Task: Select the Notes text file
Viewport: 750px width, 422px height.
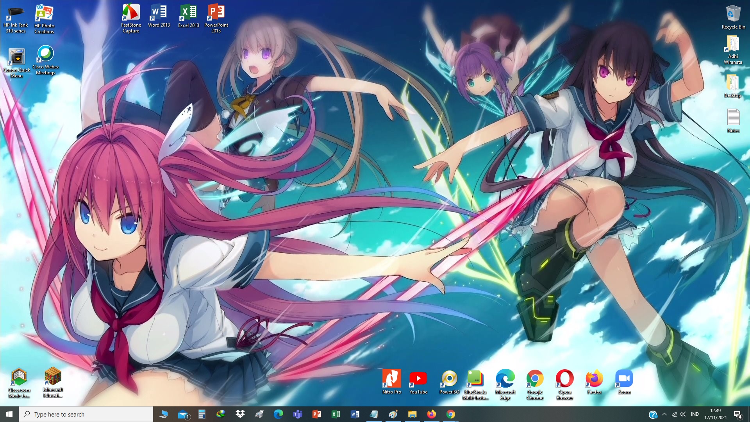Action: tap(733, 121)
